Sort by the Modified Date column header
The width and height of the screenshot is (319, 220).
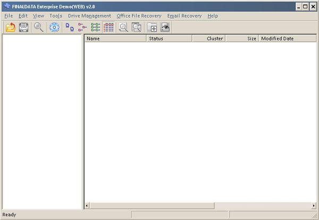[288, 38]
